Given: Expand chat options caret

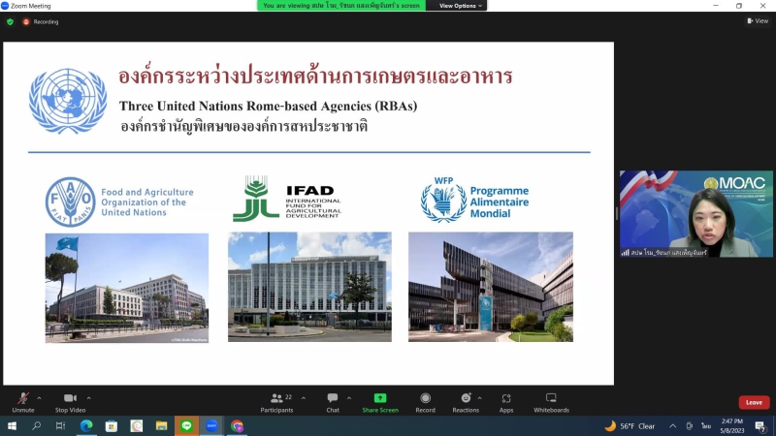Looking at the screenshot, I should (x=349, y=398).
